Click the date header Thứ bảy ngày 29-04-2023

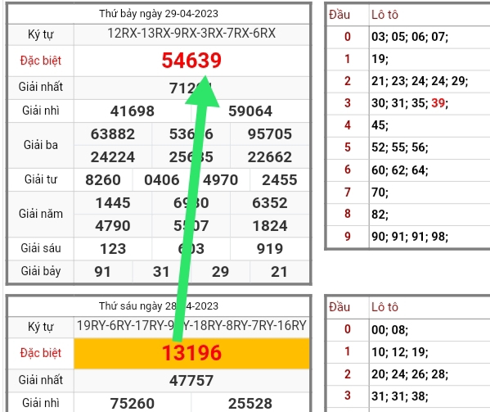pos(159,14)
